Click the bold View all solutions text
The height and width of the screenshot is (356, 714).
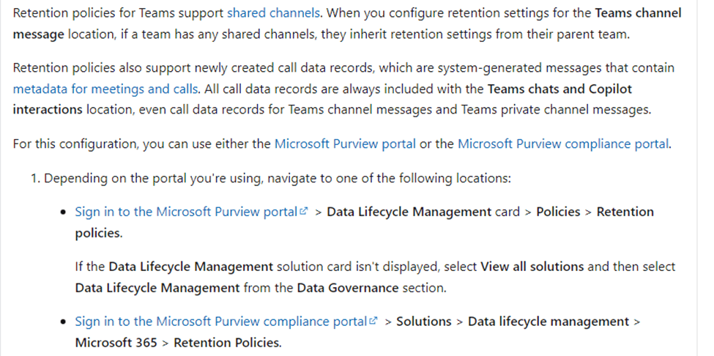click(532, 267)
